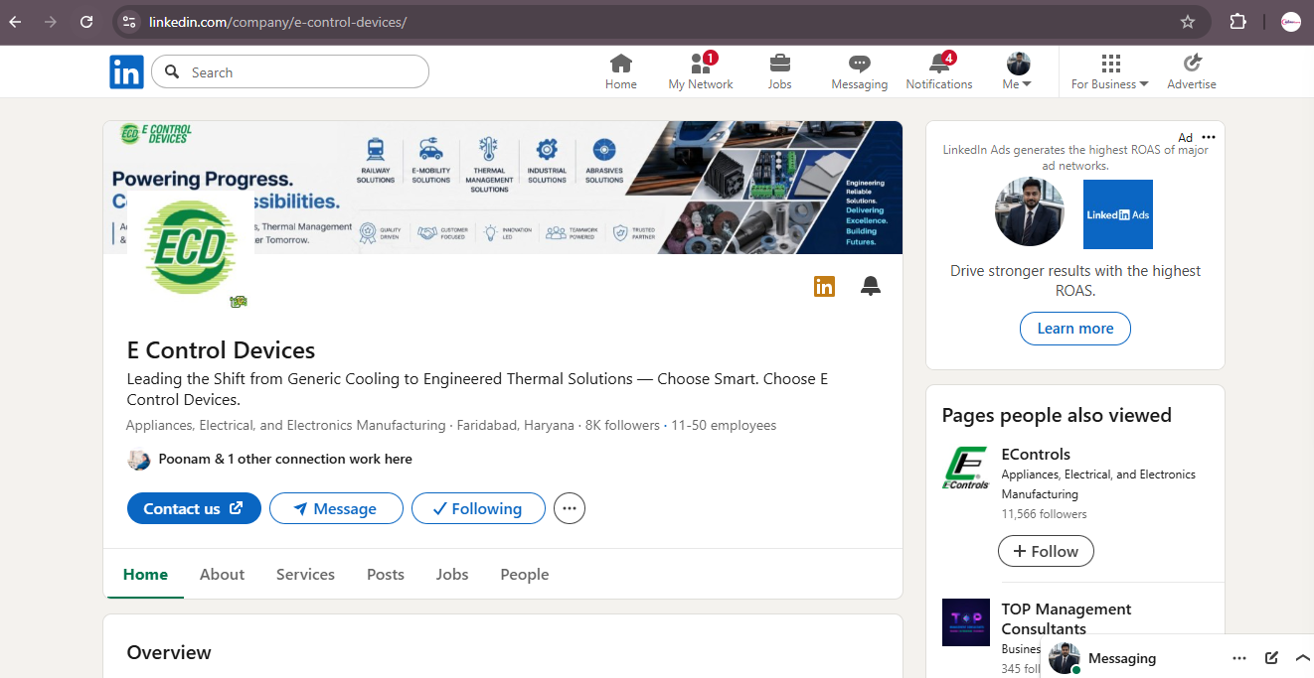The image size is (1314, 678).
Task: Click the LinkedIn Ads logo in the ad
Action: (1118, 214)
